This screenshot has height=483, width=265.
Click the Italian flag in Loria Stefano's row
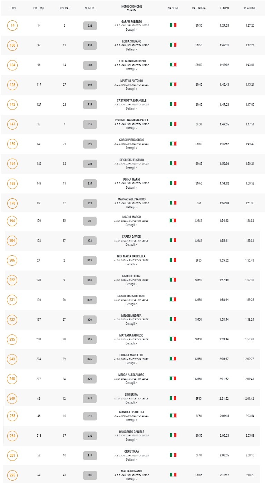point(173,45)
